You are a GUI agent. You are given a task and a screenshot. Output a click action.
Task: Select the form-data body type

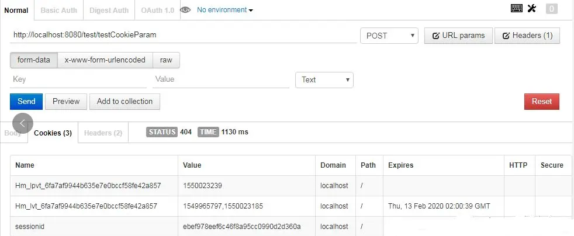(x=34, y=60)
